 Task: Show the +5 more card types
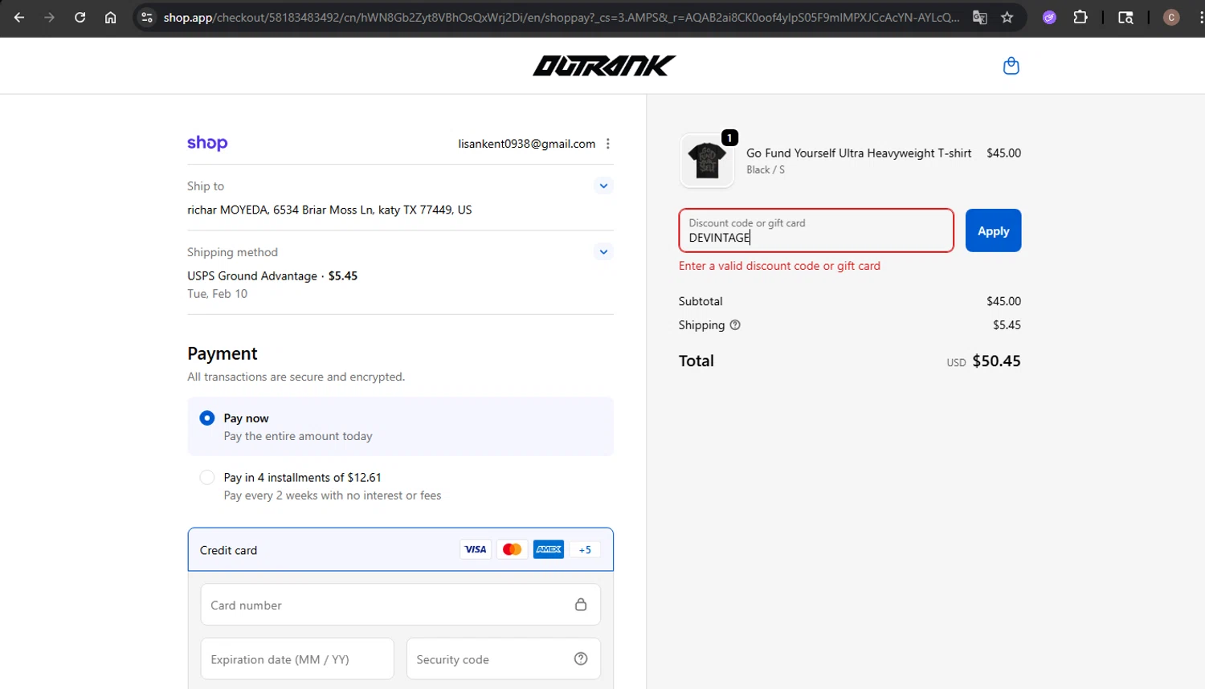[x=585, y=550]
